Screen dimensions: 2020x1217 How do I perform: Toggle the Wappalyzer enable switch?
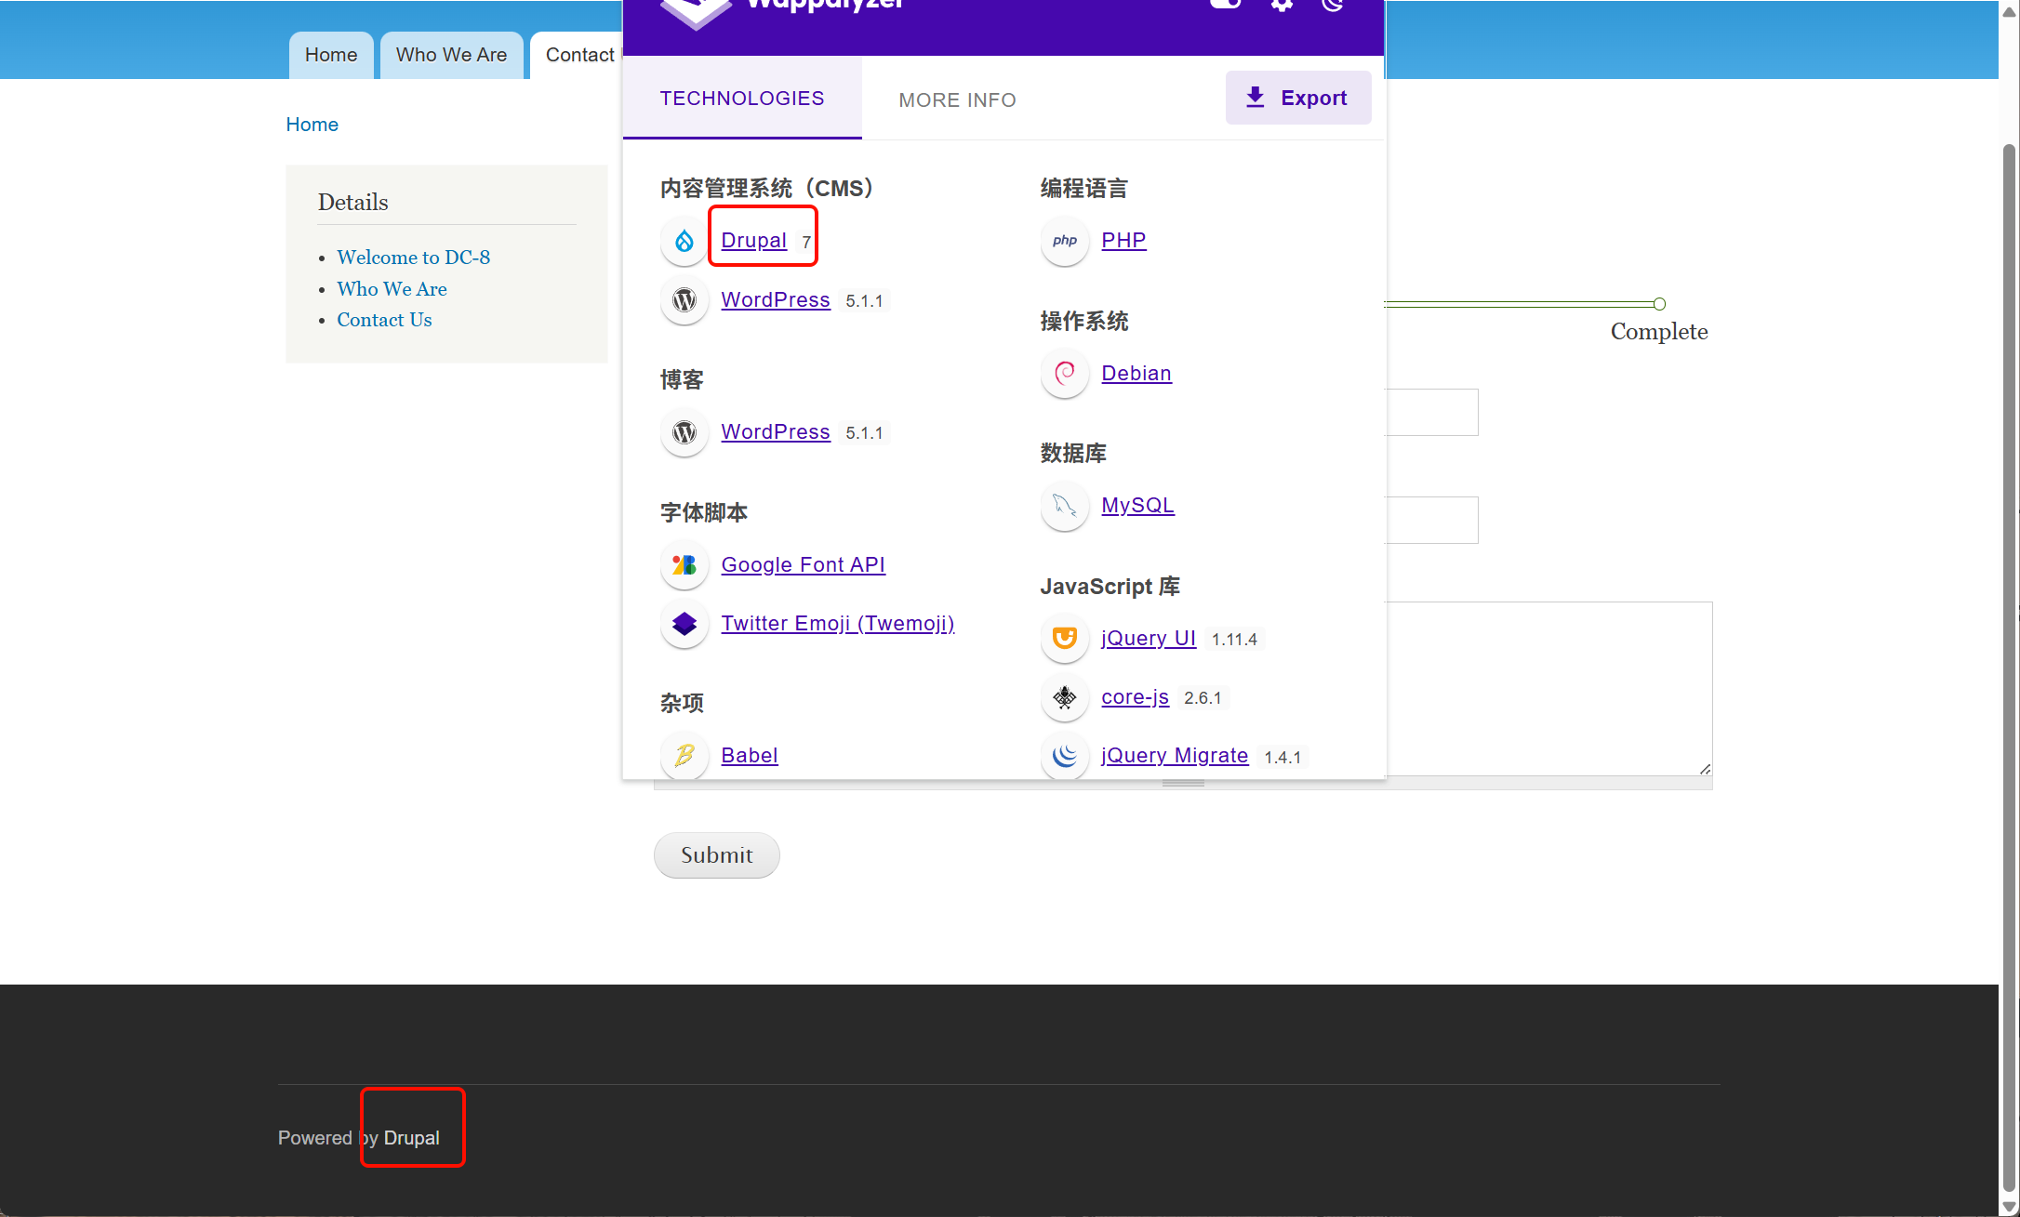tap(1226, 4)
